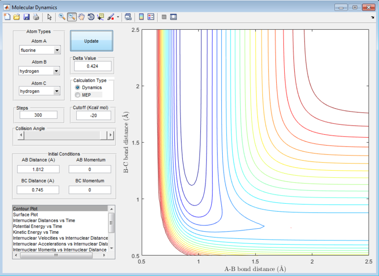Viewport: 379px width, 276px height.
Task: Create a new figure with toolbar icon
Action: point(7,17)
